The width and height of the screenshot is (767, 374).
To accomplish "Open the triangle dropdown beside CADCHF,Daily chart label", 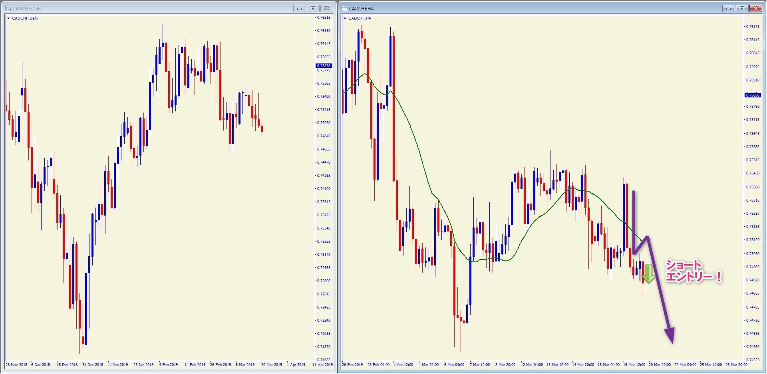I will (8, 18).
